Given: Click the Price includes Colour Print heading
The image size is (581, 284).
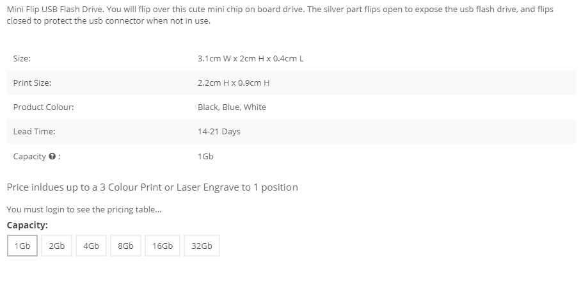Looking at the screenshot, I should pyautogui.click(x=152, y=187).
